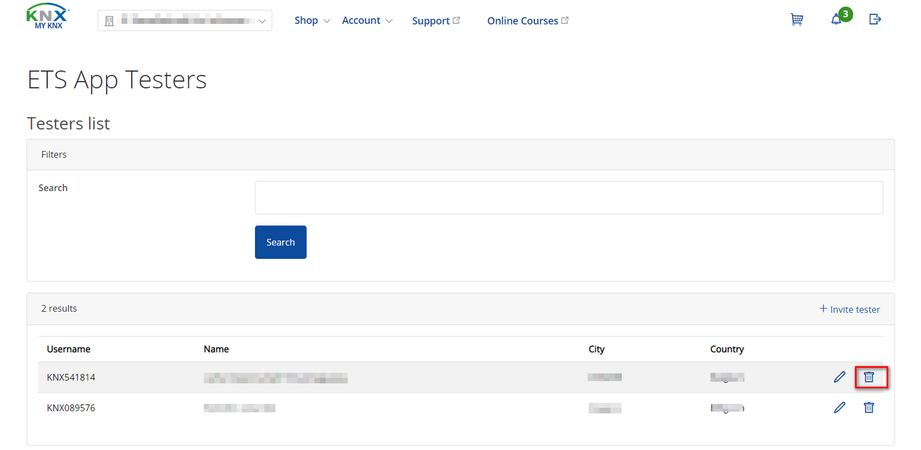This screenshot has width=921, height=450.
Task: Expand the Account menu
Action: coord(367,21)
